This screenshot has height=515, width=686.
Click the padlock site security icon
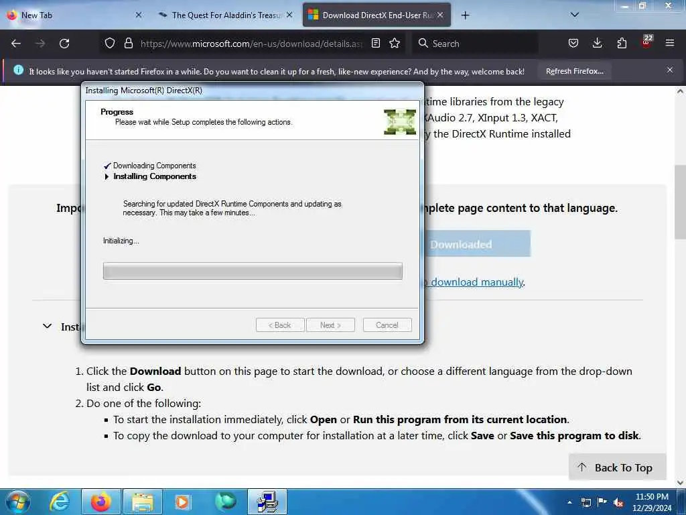click(128, 44)
